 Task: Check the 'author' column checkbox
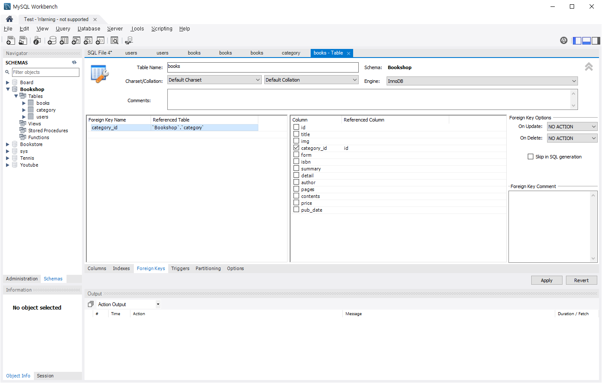pyautogui.click(x=296, y=182)
